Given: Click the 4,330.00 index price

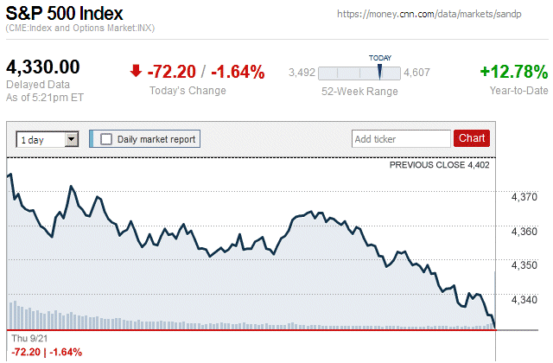Looking at the screenshot, I should coord(43,67).
